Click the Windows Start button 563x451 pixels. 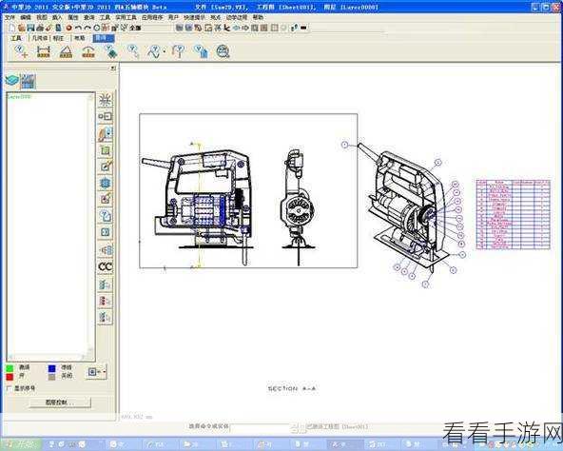[x=21, y=444]
